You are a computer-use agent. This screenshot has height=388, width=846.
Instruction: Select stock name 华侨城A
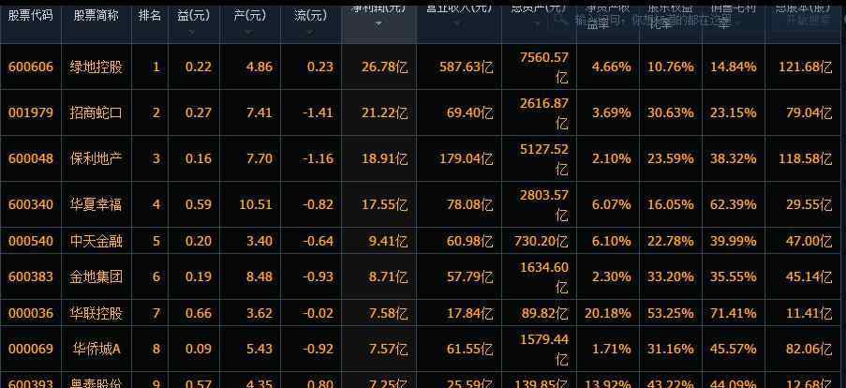pyautogui.click(x=96, y=350)
